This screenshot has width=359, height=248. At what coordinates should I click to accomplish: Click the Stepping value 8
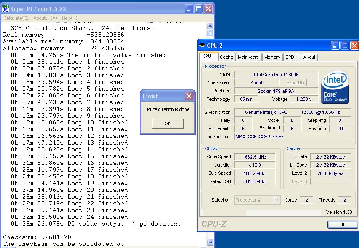click(340, 120)
